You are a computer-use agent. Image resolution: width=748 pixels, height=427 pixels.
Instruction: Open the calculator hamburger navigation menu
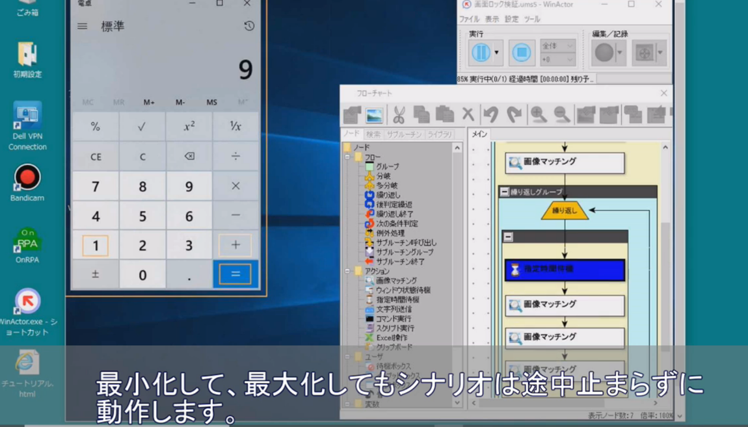pos(83,26)
